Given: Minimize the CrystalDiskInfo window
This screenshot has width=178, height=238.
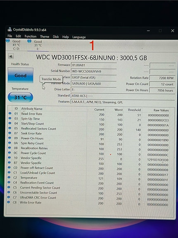Looking at the screenshot, I should click(x=148, y=31).
